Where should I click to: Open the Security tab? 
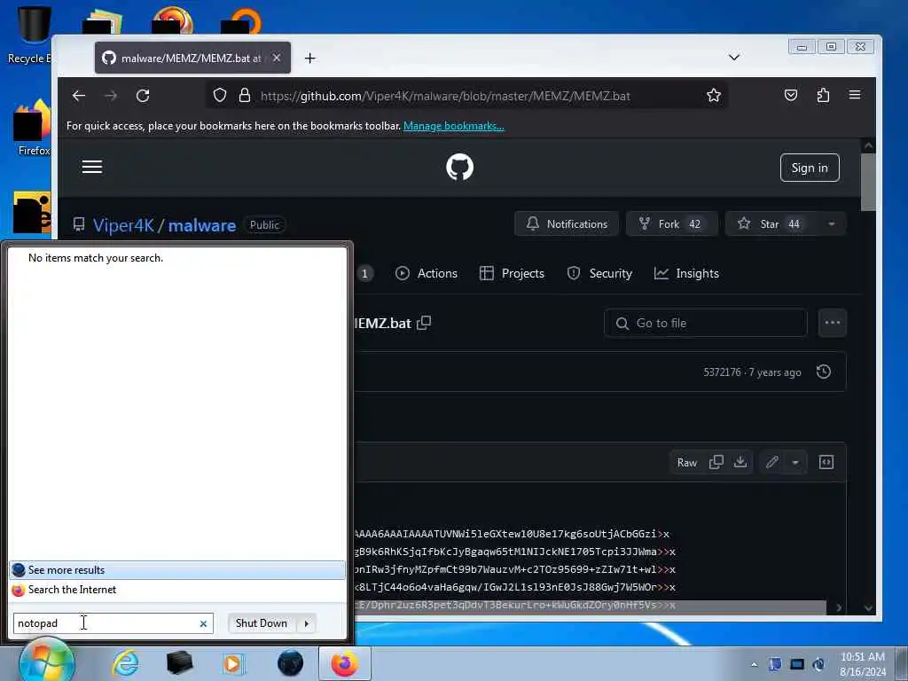tap(599, 273)
